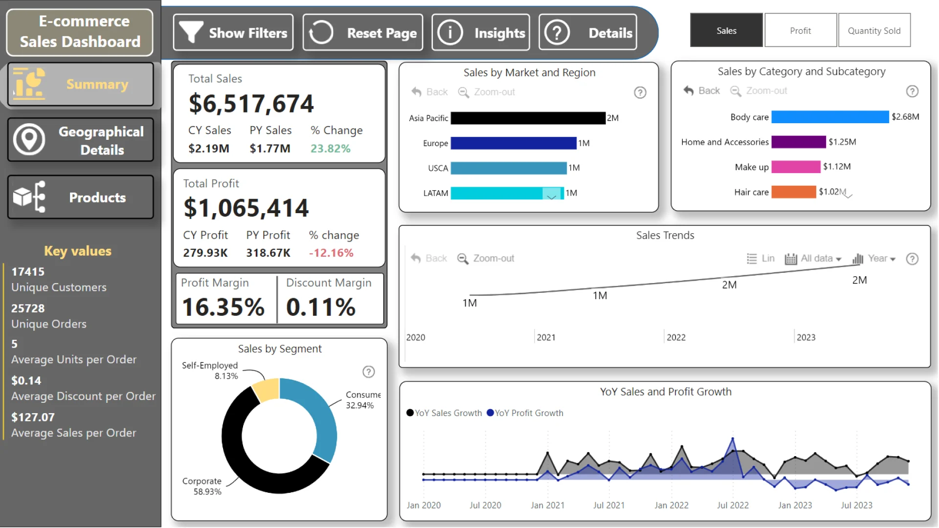Image resolution: width=939 pixels, height=528 pixels.
Task: Click the Show Filters button
Action: 233,32
